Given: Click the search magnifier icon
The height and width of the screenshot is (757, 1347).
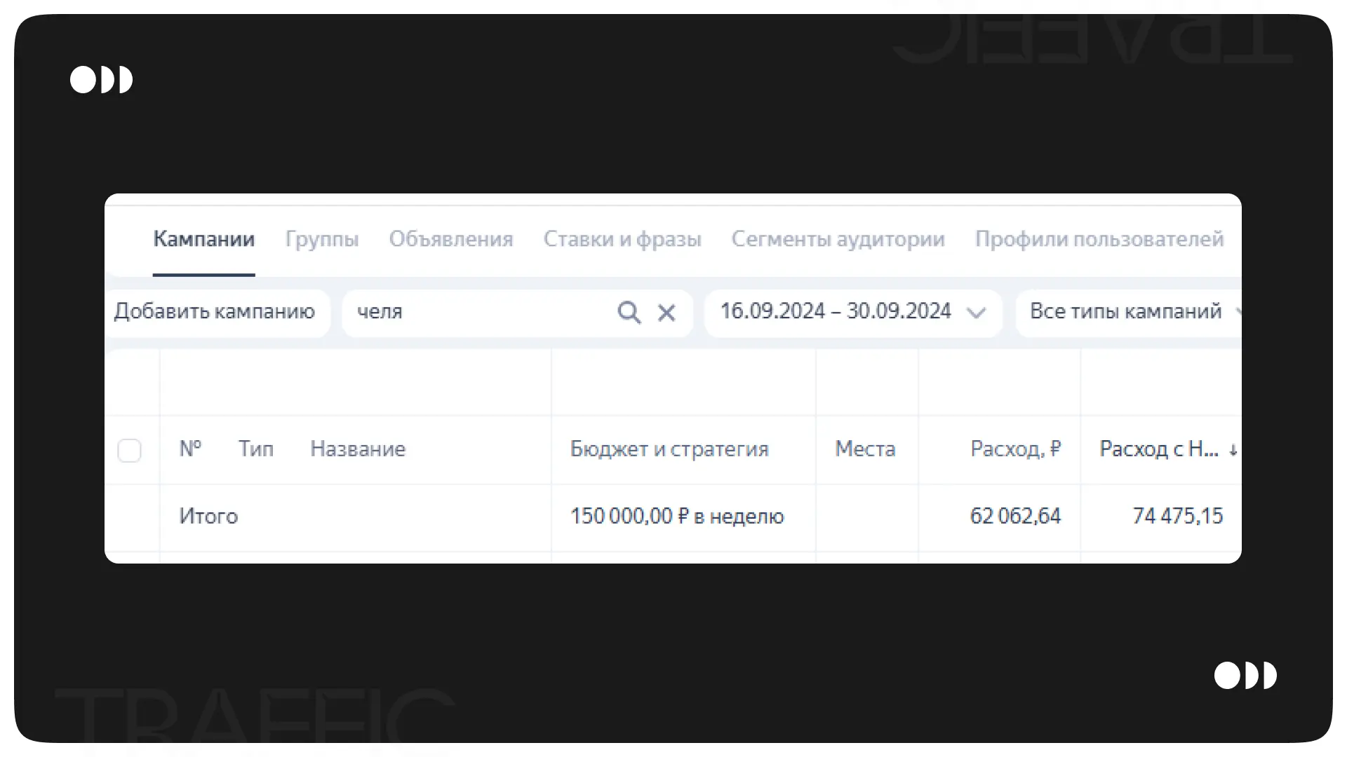Looking at the screenshot, I should (x=629, y=312).
